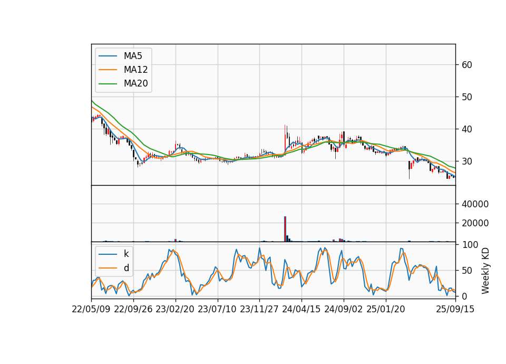Screen dimensions: 506x364
Task: Click the MA12 legend label
Action: pyautogui.click(x=135, y=70)
